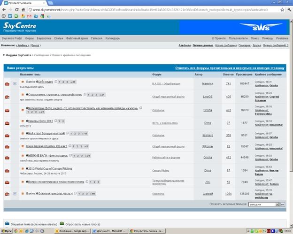Click the Выход logout link
Image resolution: width=293 pixels, height=234 pixels.
pos(35,45)
